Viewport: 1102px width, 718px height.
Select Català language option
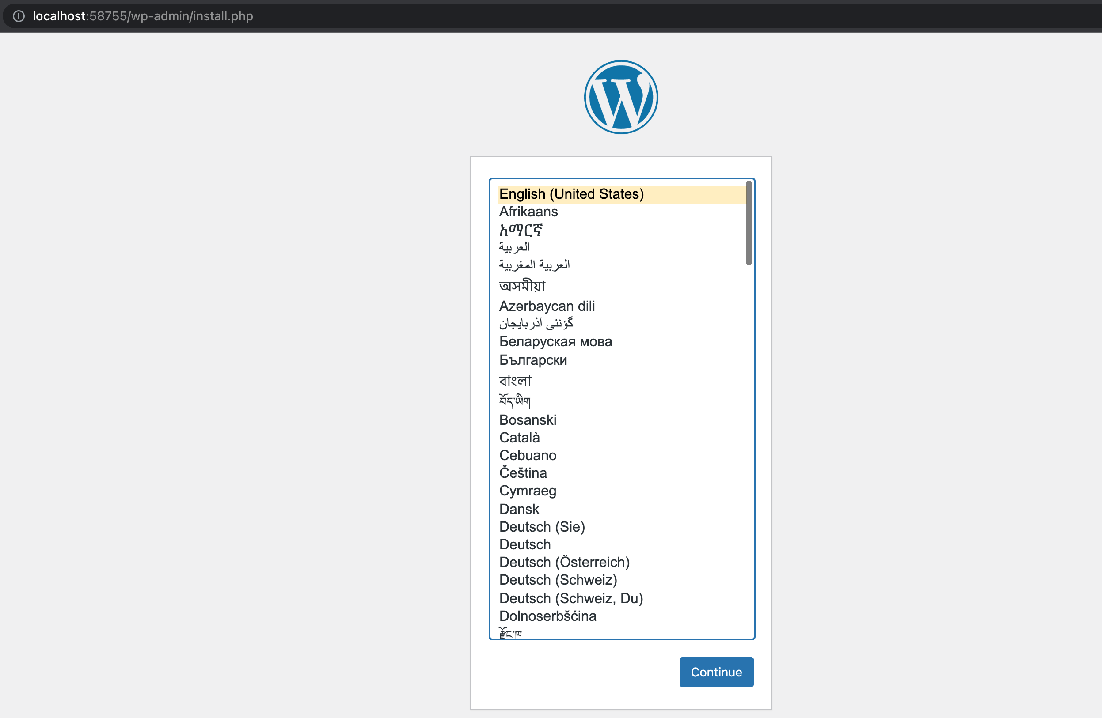click(519, 438)
